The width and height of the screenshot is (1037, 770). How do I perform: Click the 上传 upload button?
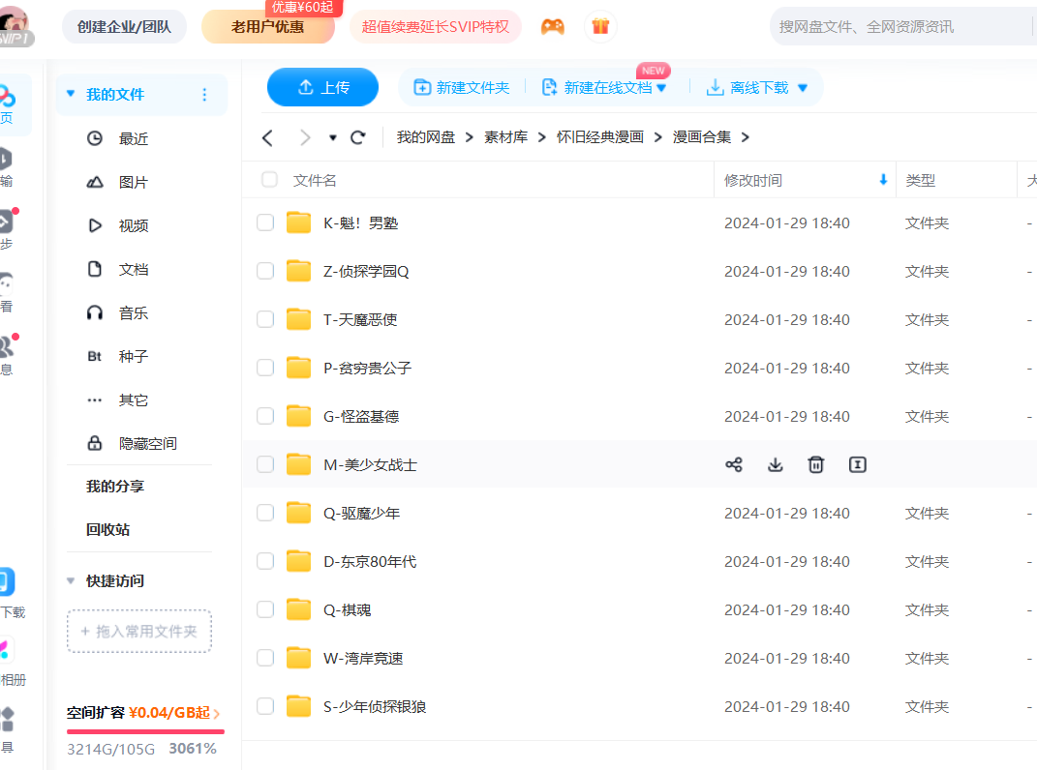(322, 87)
